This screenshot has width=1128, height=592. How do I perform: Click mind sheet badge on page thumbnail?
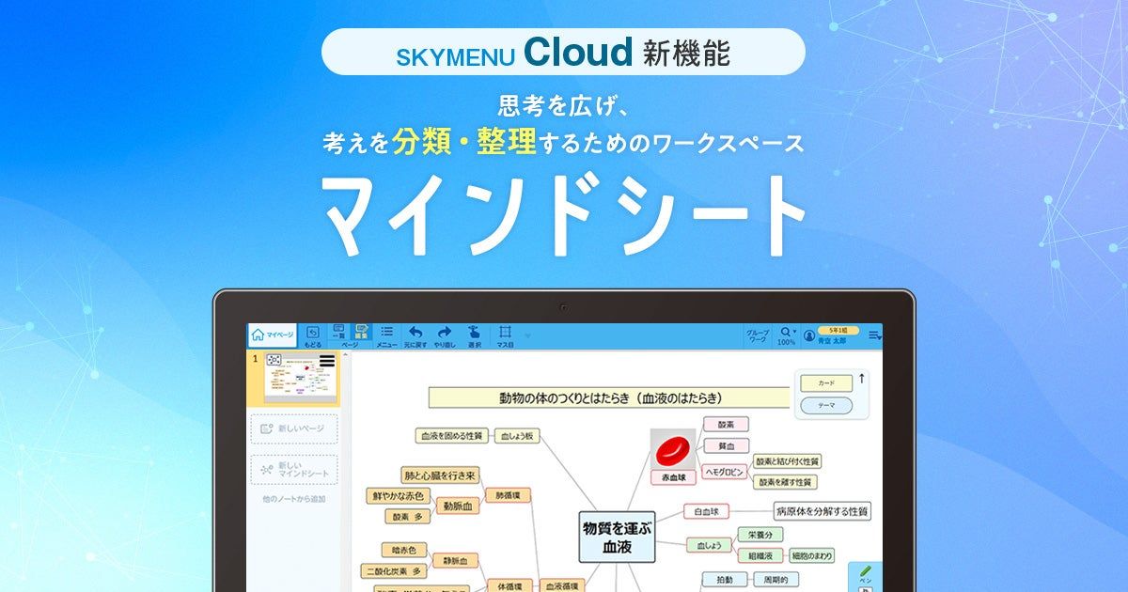tap(274, 359)
